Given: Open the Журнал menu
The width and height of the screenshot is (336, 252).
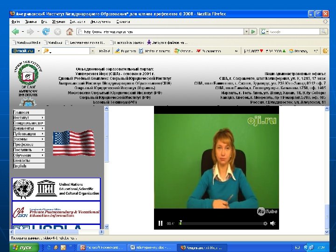Looking at the screenshot, I should (58, 21).
